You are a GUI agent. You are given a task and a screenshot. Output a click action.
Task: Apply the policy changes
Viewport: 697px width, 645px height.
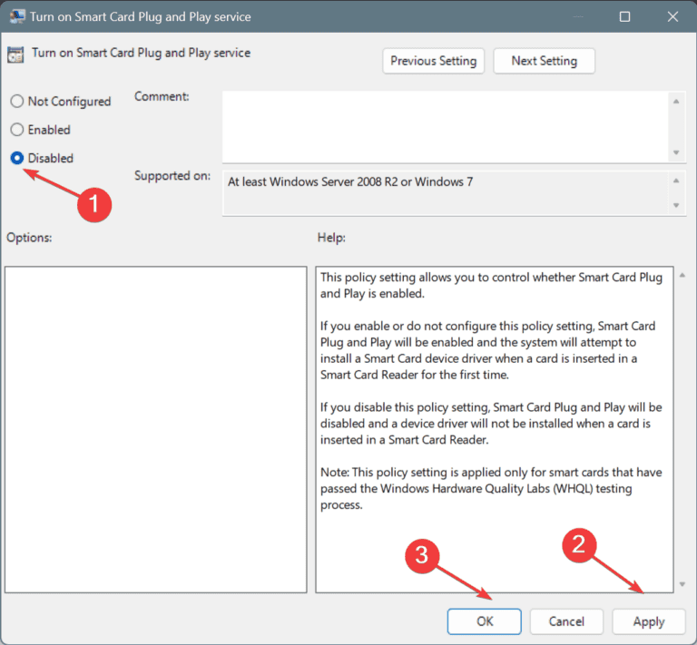click(x=649, y=621)
